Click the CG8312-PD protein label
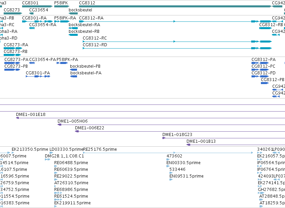The height and width of the screenshot is (208, 285). (x=264, y=73)
